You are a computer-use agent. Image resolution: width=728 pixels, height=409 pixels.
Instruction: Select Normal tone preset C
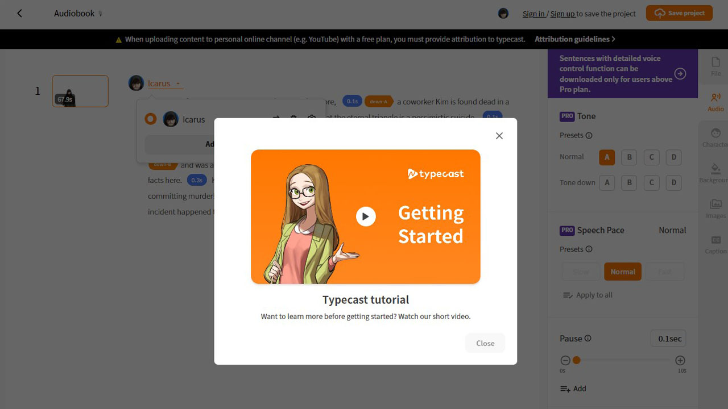(x=651, y=157)
